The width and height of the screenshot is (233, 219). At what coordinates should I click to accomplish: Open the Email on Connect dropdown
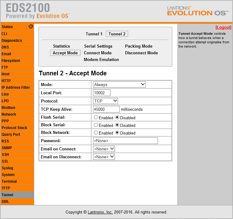tap(104, 149)
